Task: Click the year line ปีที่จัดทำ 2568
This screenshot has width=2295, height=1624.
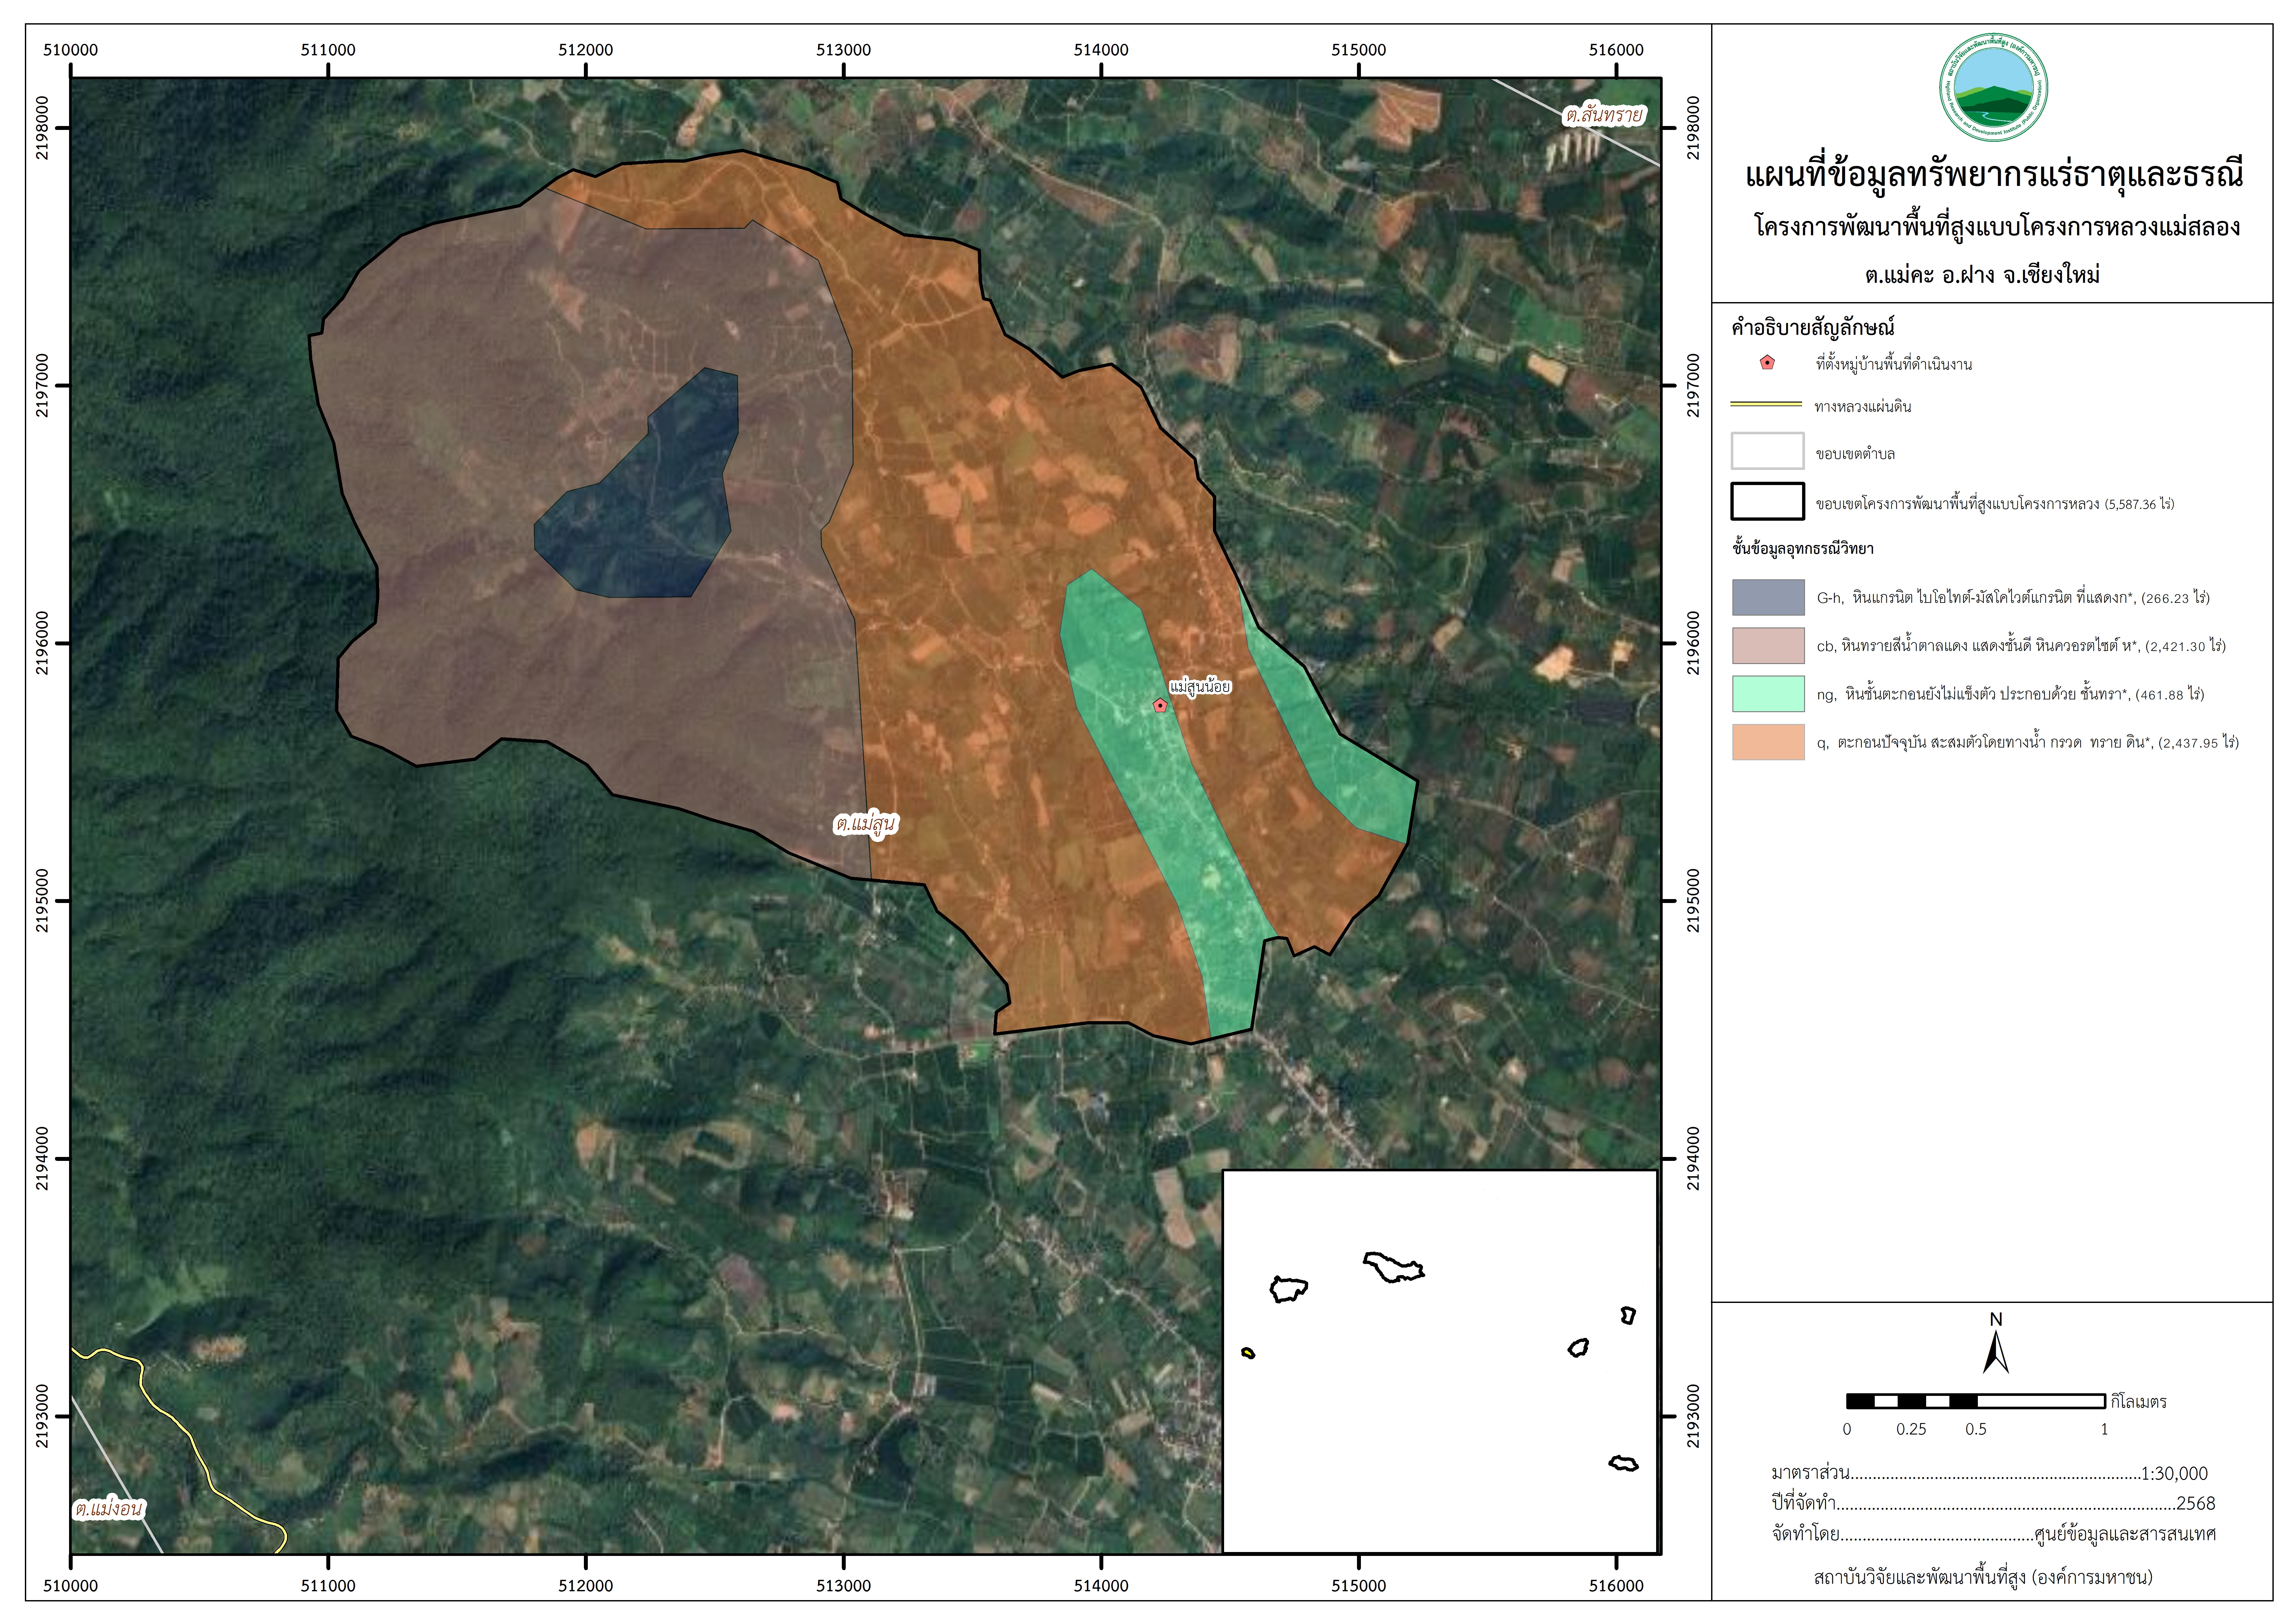Action: pyautogui.click(x=1993, y=1503)
